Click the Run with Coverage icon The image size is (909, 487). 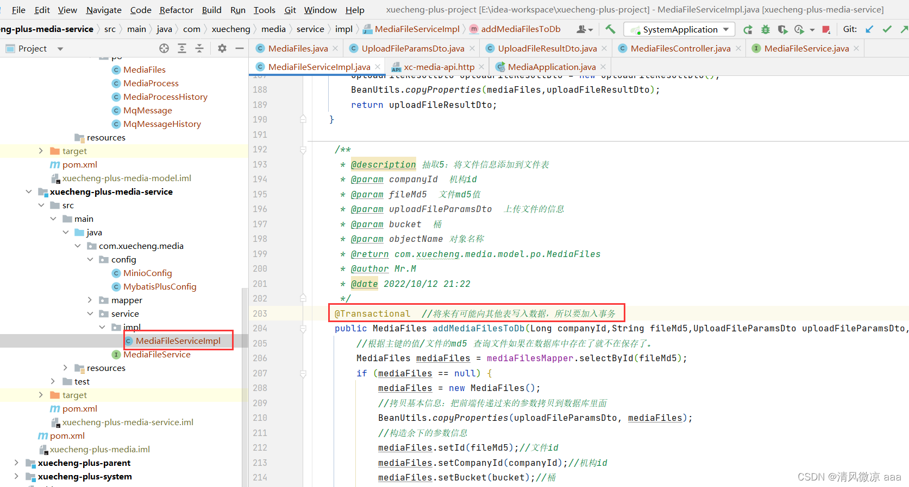coord(782,29)
